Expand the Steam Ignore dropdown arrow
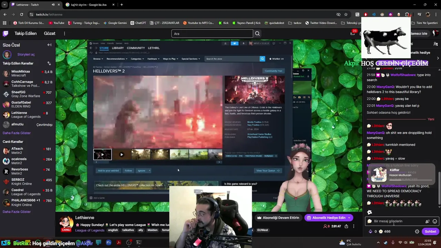The image size is (441, 248). pos(149,170)
